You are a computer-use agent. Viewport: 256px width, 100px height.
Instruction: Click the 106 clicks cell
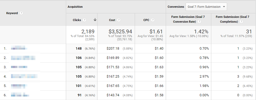click(x=82, y=58)
